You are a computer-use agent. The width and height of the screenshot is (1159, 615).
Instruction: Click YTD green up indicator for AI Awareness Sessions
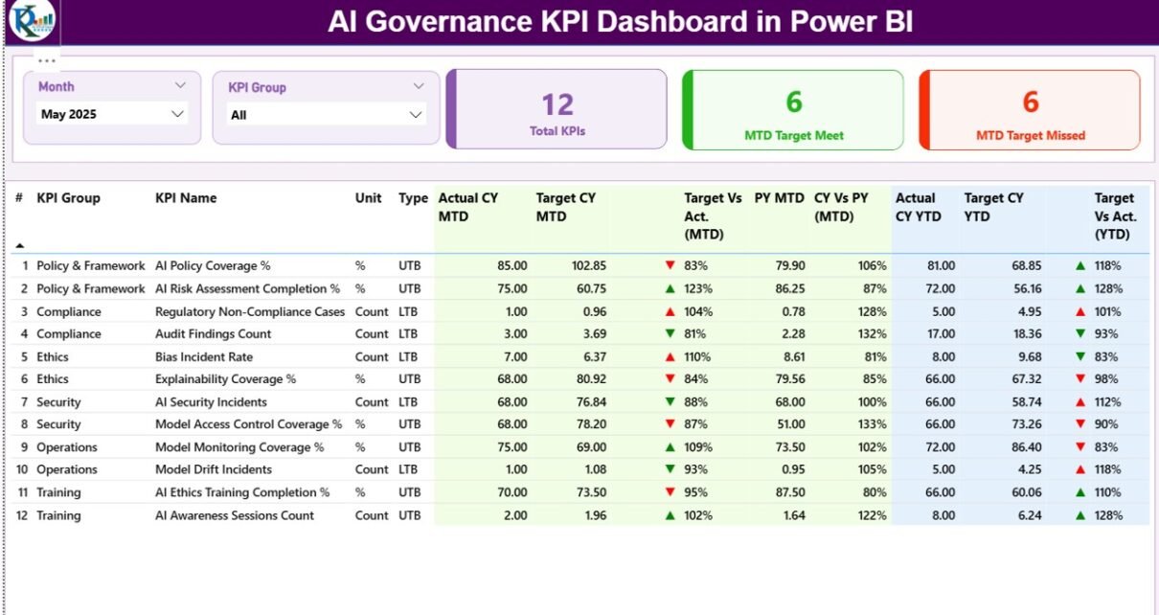(x=1080, y=515)
